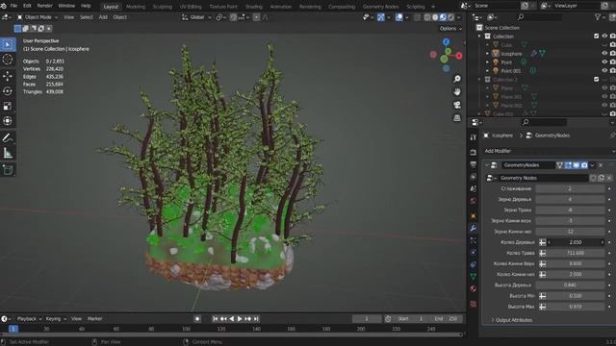
Task: Collapse the GeometryNodes modifier panel
Action: pos(487,165)
